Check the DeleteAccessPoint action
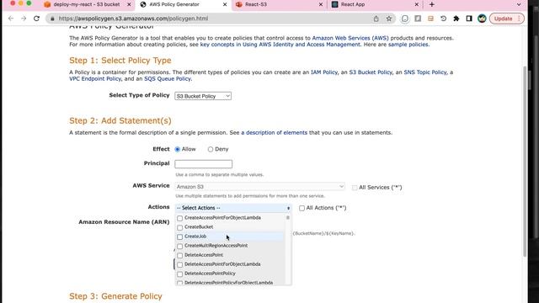539x303 pixels. coord(179,255)
